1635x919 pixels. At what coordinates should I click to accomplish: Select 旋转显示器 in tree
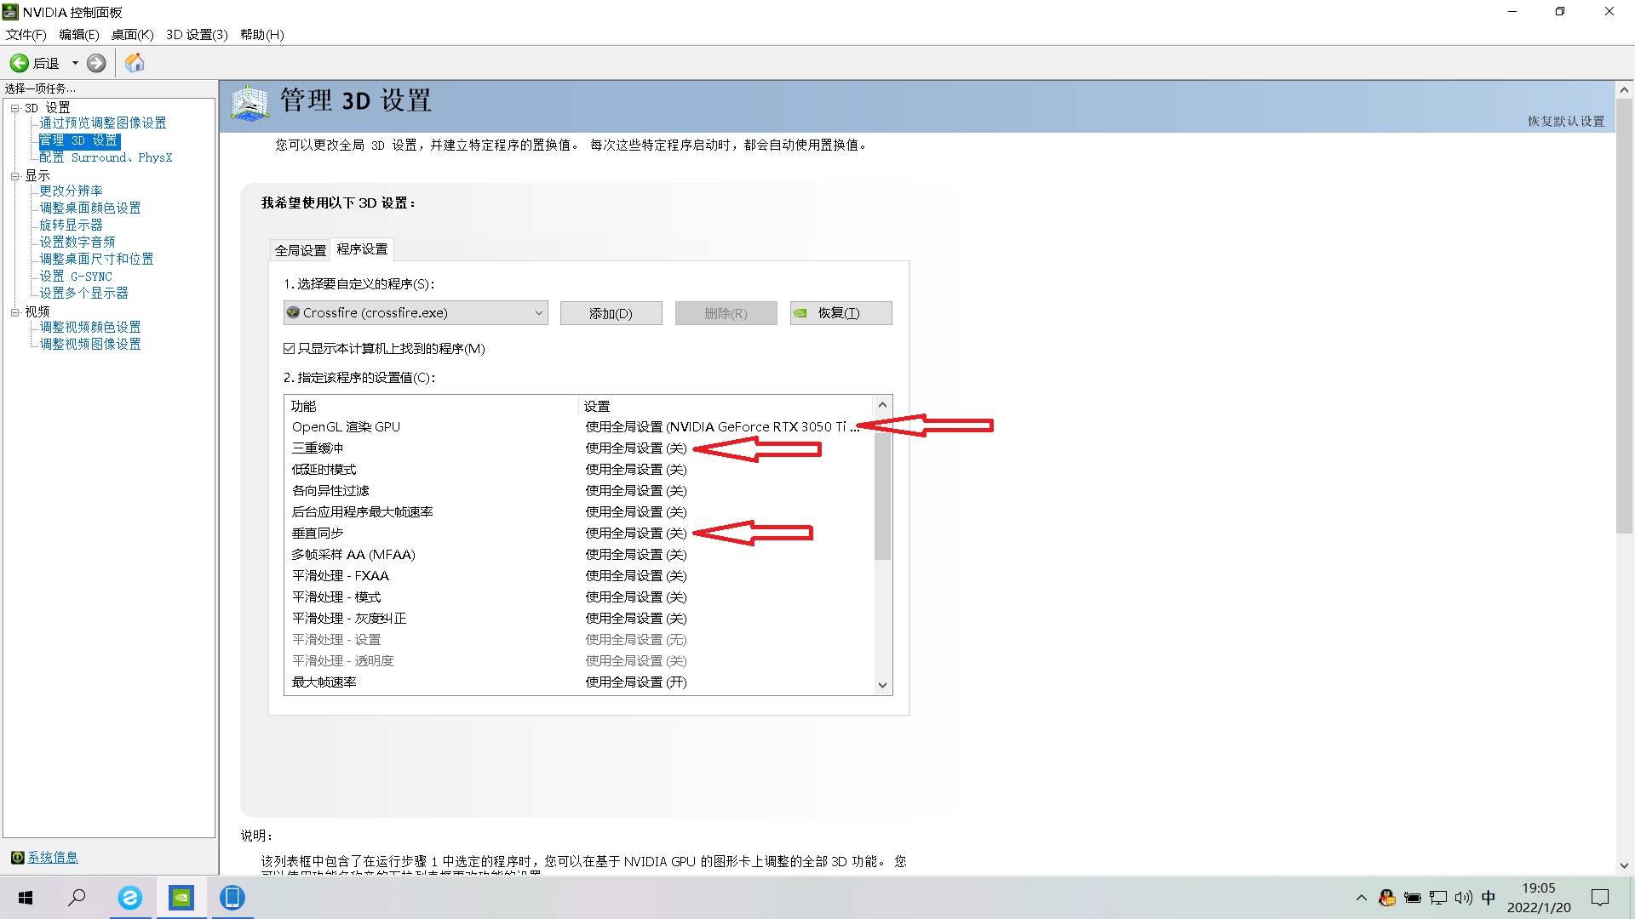[x=71, y=225]
